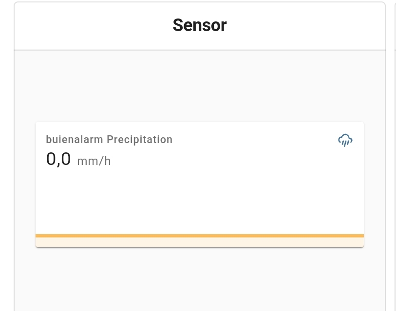The width and height of the screenshot is (396, 311).
Task: Click empty gray area below the sensor card
Action: 200,280
